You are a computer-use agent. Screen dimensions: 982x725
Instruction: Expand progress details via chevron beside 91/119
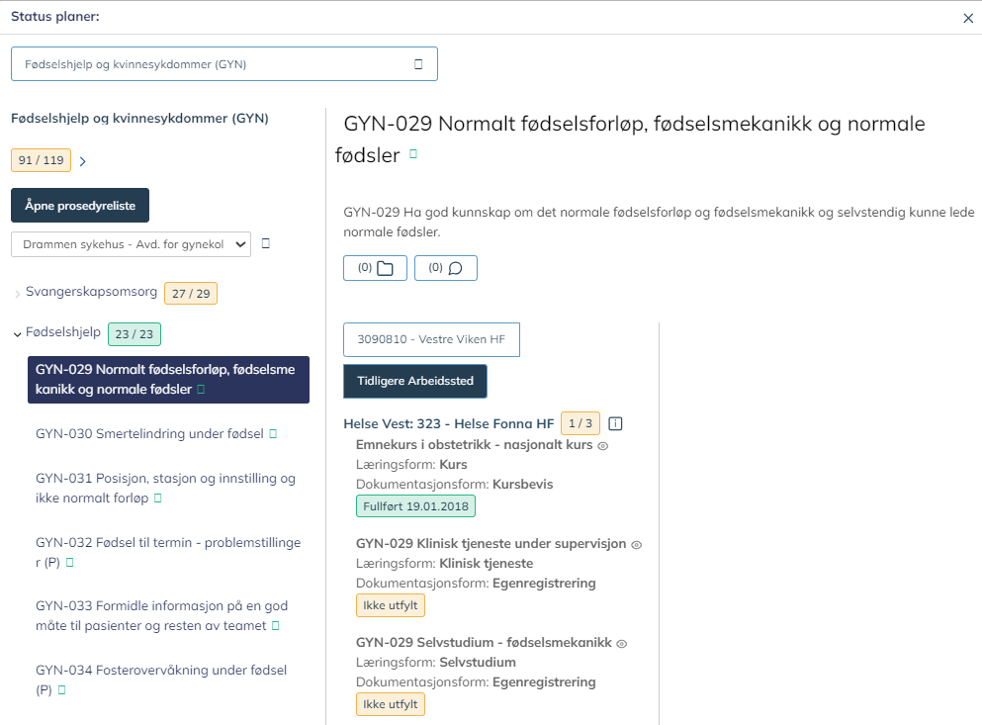tap(82, 160)
